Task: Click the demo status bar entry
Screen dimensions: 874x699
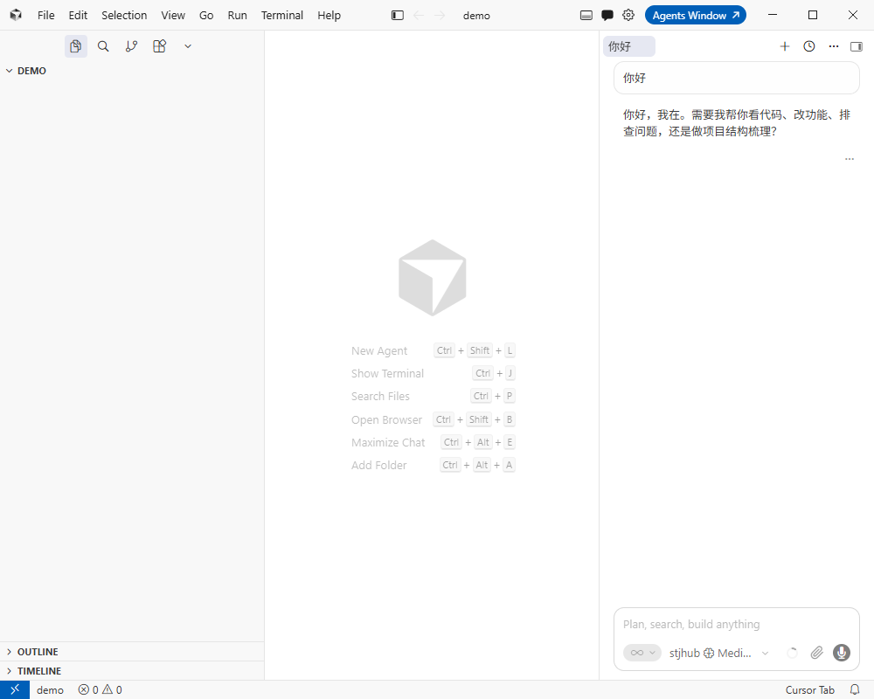Action: point(50,689)
